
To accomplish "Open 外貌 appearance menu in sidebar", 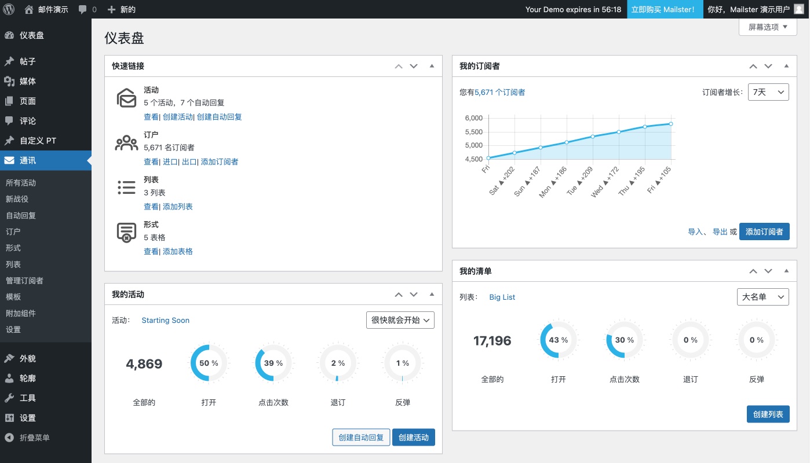I will click(x=46, y=358).
